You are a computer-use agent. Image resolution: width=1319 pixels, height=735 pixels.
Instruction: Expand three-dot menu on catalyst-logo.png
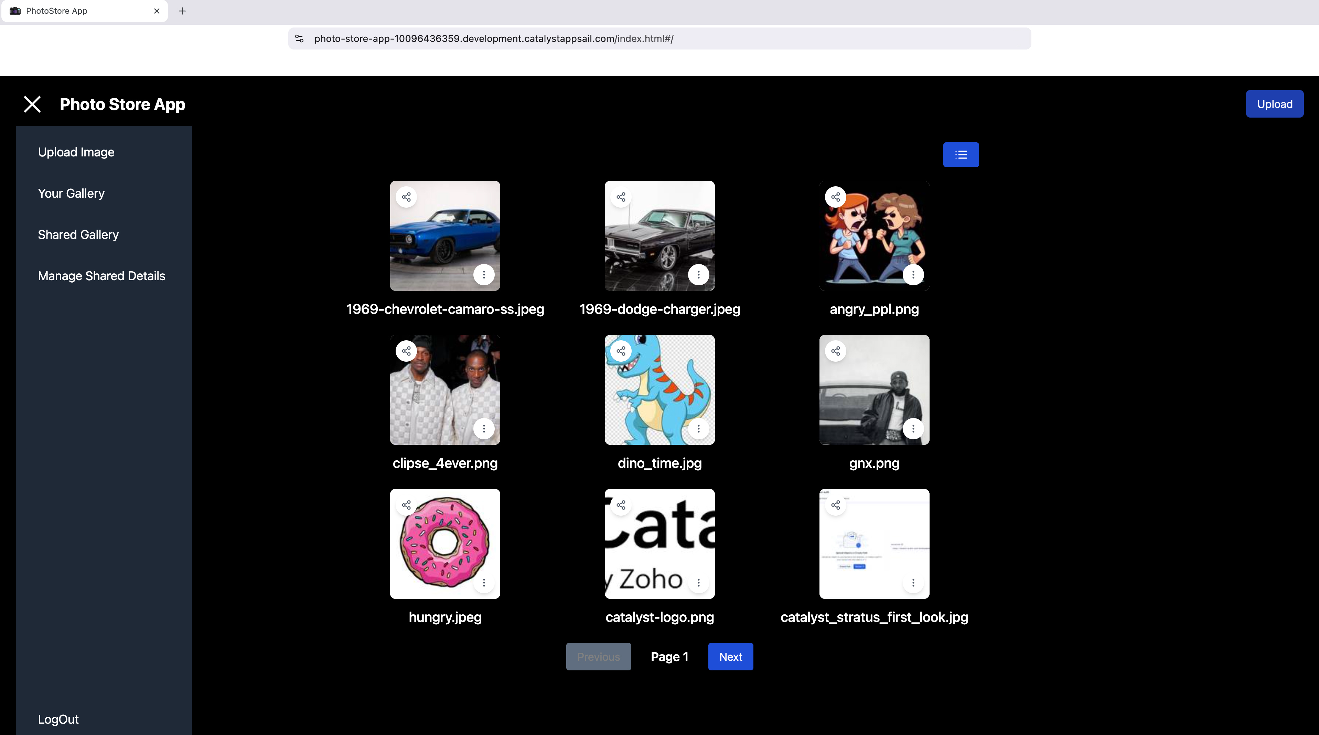point(698,582)
